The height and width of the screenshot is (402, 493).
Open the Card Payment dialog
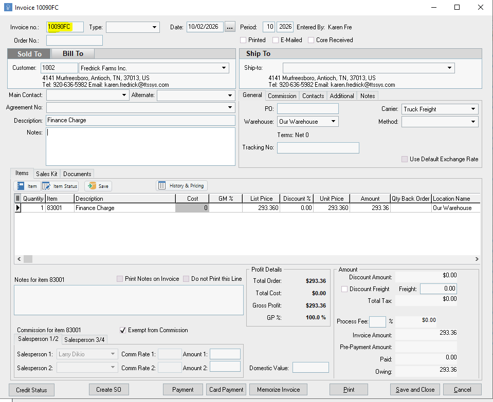[226, 390]
